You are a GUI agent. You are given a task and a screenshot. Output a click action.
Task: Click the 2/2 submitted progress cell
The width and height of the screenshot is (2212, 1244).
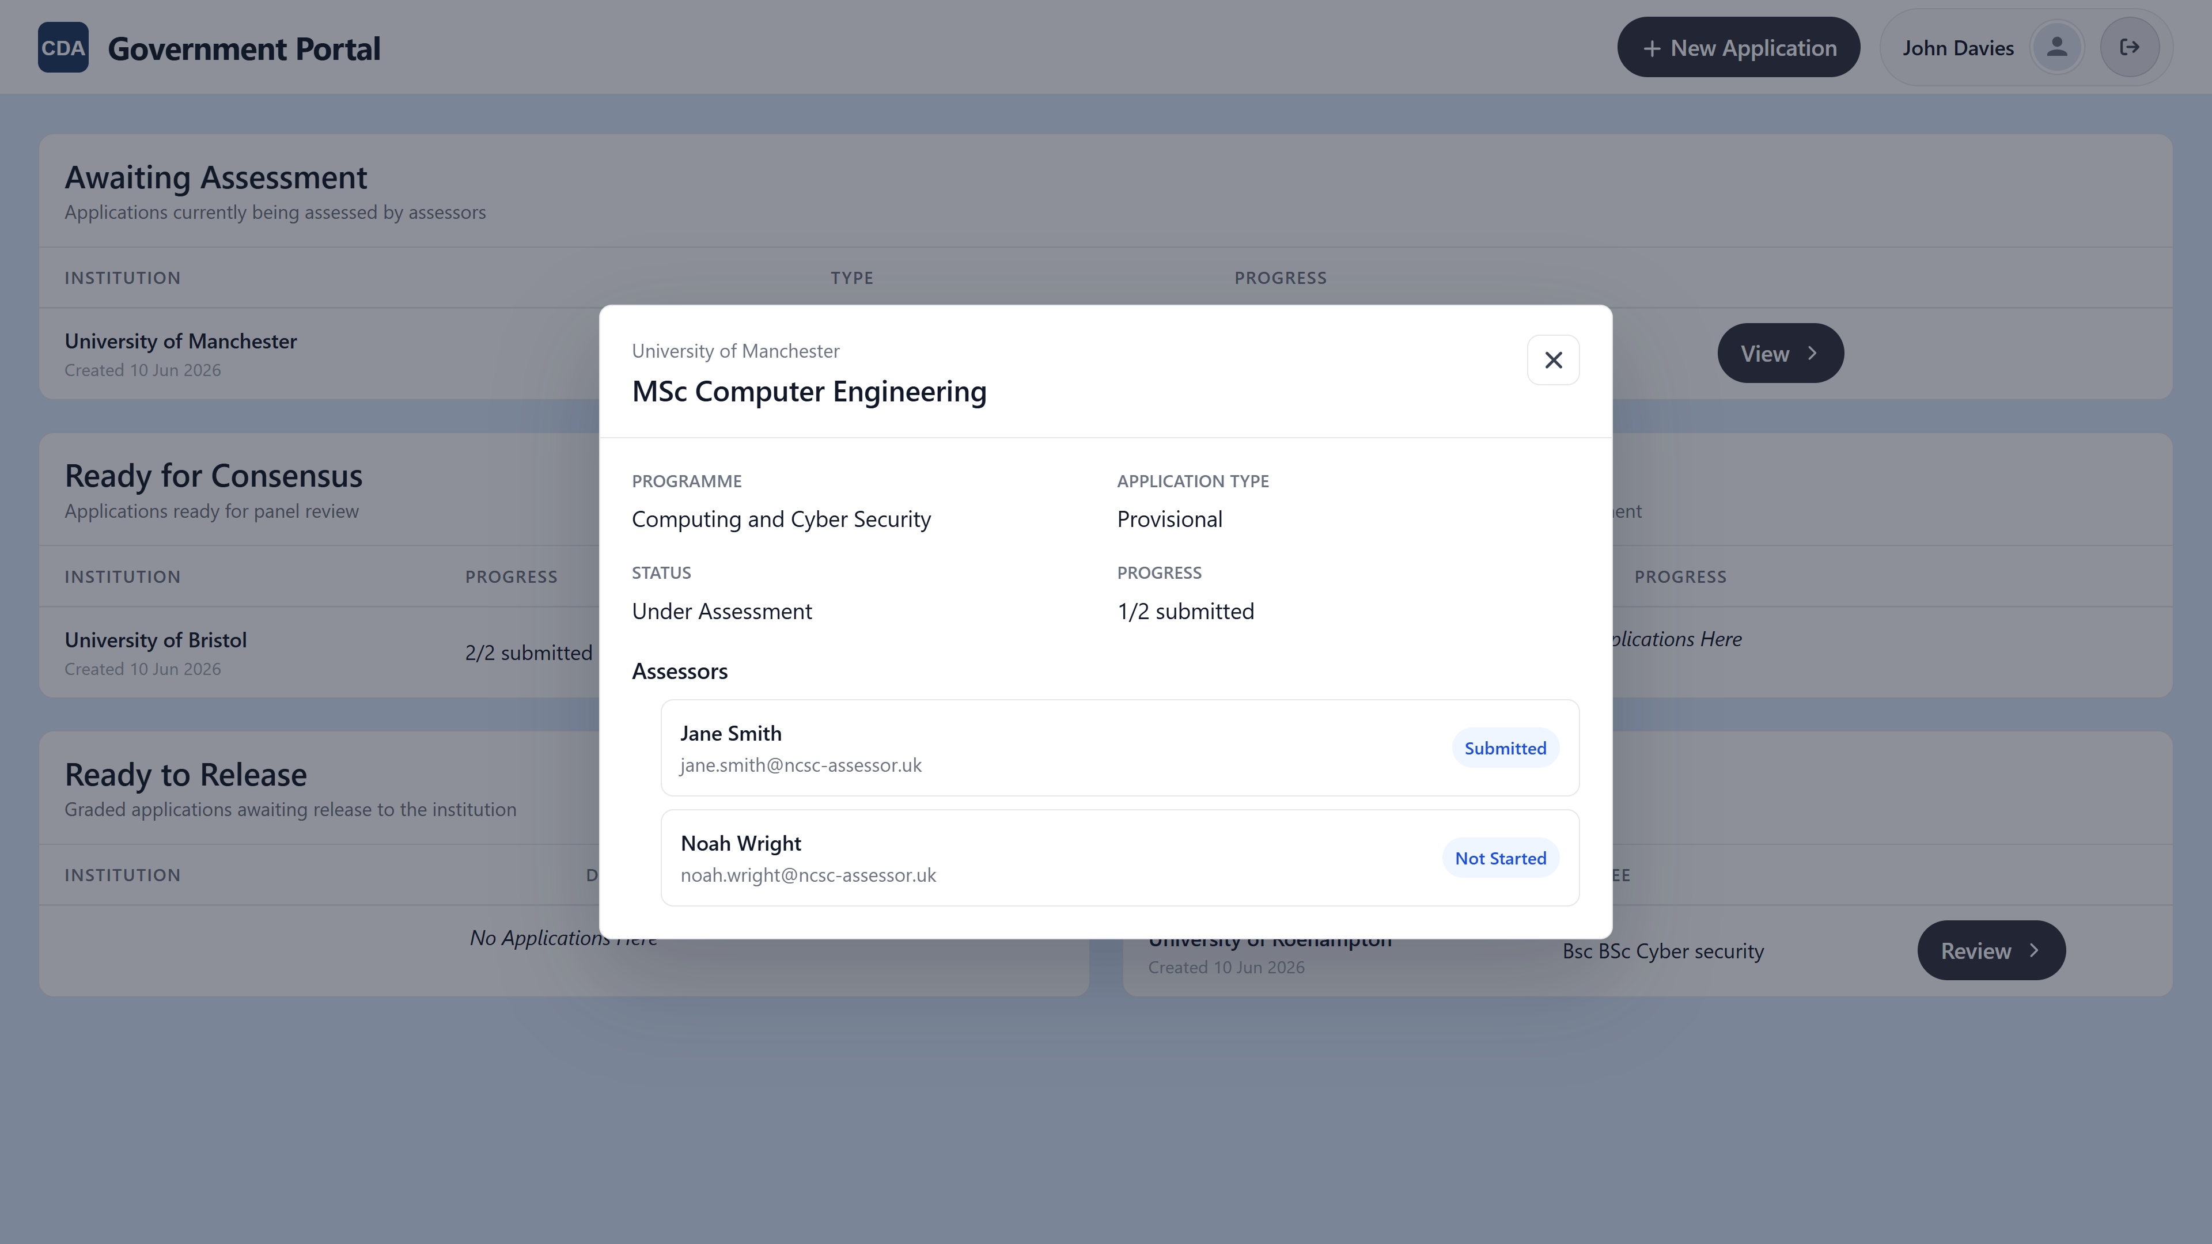[528, 653]
